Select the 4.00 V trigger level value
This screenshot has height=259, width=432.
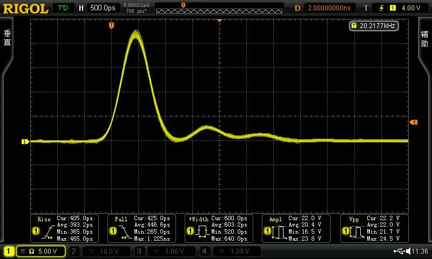point(411,8)
